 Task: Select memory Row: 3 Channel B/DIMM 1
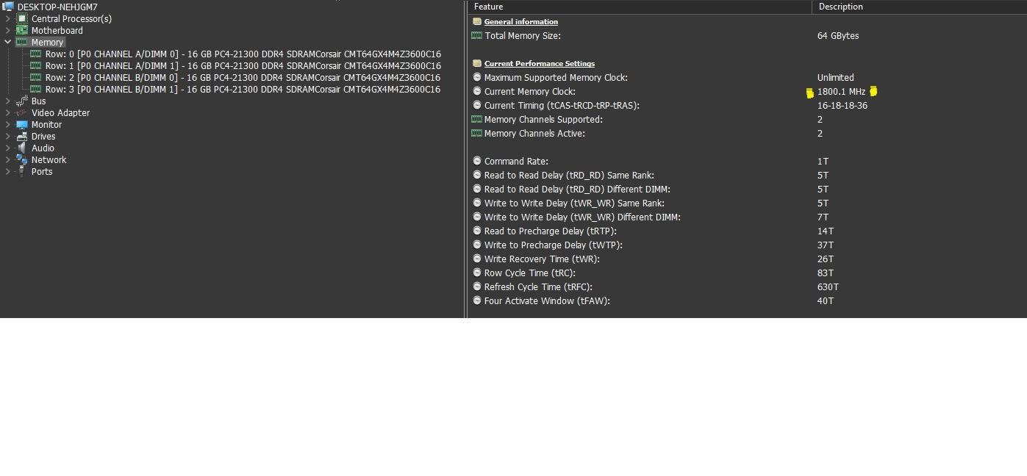pyautogui.click(x=243, y=90)
